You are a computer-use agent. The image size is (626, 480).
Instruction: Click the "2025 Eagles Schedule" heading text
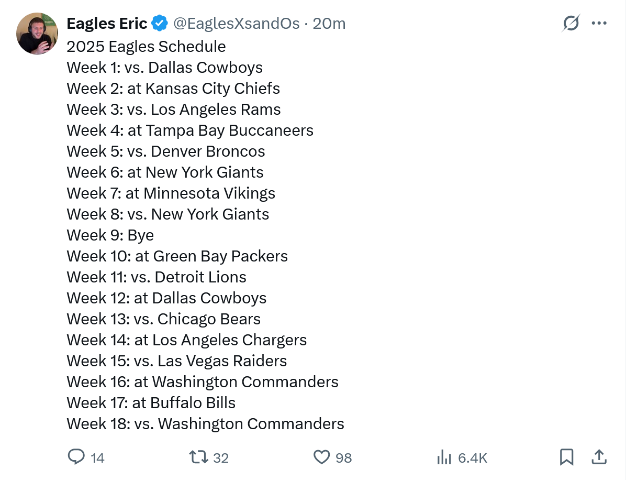click(146, 47)
